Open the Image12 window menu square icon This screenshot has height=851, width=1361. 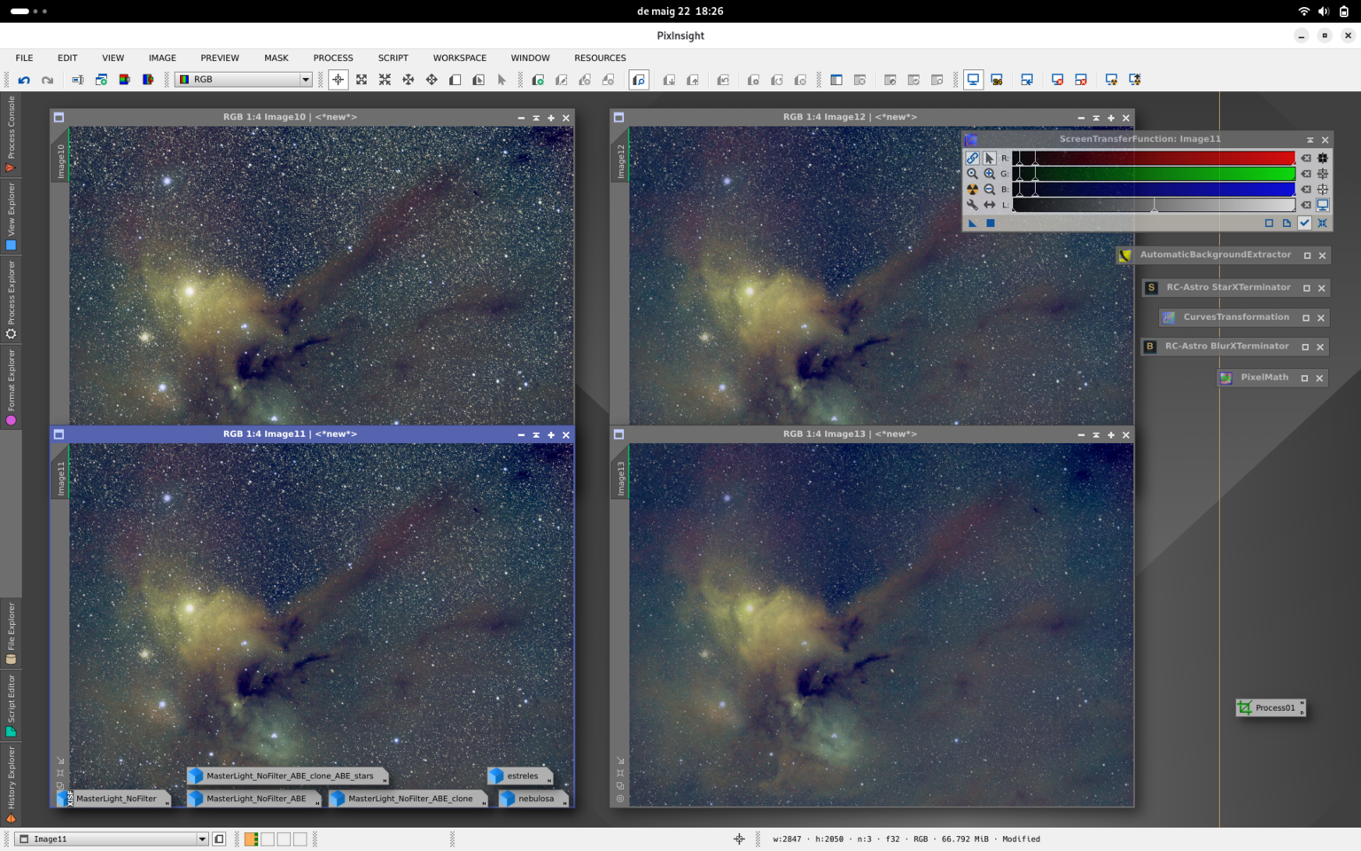pos(618,117)
